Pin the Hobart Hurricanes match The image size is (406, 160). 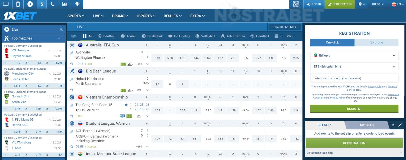[72, 79]
